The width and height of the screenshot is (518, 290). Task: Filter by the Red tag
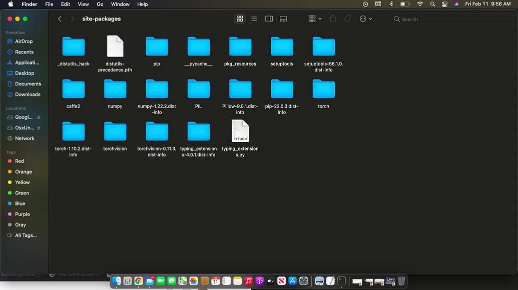tap(20, 161)
